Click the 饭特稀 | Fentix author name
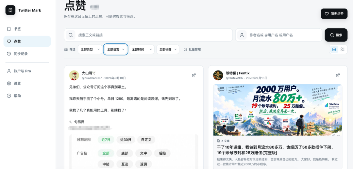The width and height of the screenshot is (353, 169). (x=238, y=73)
